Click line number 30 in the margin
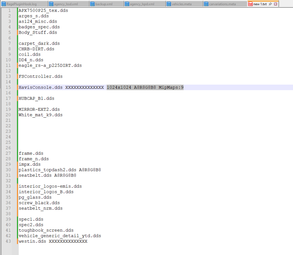This screenshot has width=293, height=255. pos(8,170)
